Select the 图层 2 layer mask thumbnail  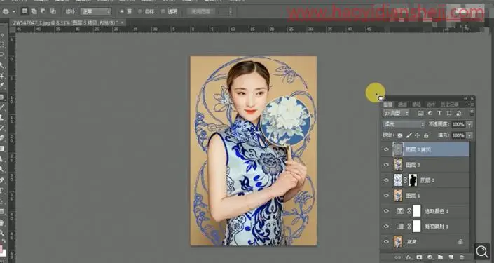413,180
